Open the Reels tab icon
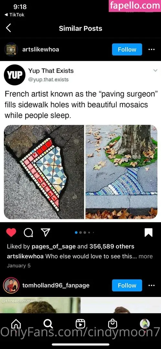 [x=80, y=324]
